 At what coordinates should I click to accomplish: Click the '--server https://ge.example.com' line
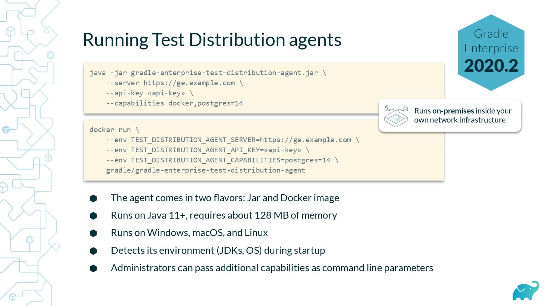pos(174,83)
